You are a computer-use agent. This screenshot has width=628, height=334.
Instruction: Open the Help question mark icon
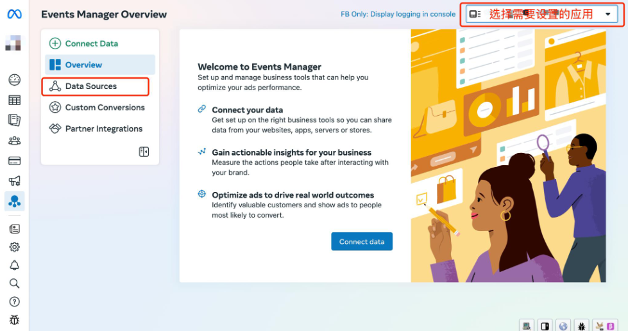14,301
